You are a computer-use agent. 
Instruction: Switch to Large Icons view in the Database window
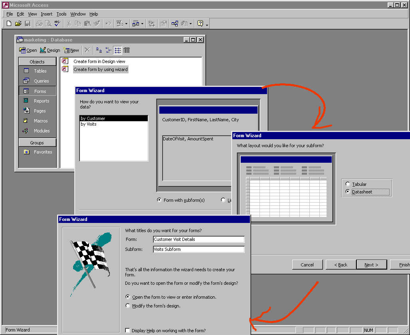99,50
